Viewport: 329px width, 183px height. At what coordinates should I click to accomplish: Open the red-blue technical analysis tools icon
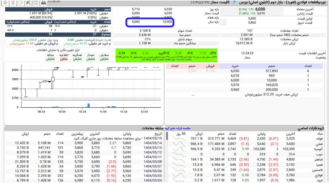tap(28, 3)
